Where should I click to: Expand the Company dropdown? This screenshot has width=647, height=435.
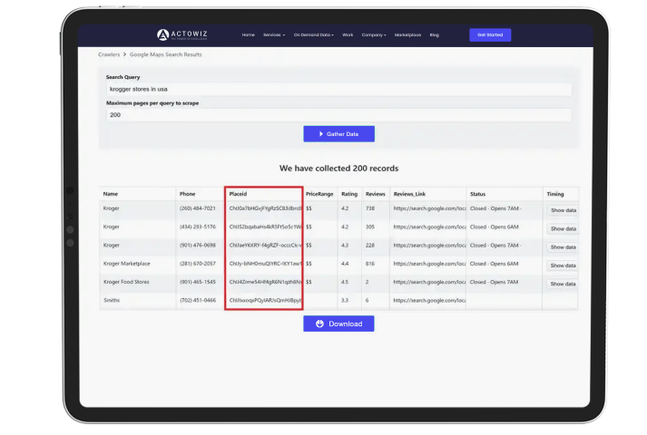[x=374, y=35]
